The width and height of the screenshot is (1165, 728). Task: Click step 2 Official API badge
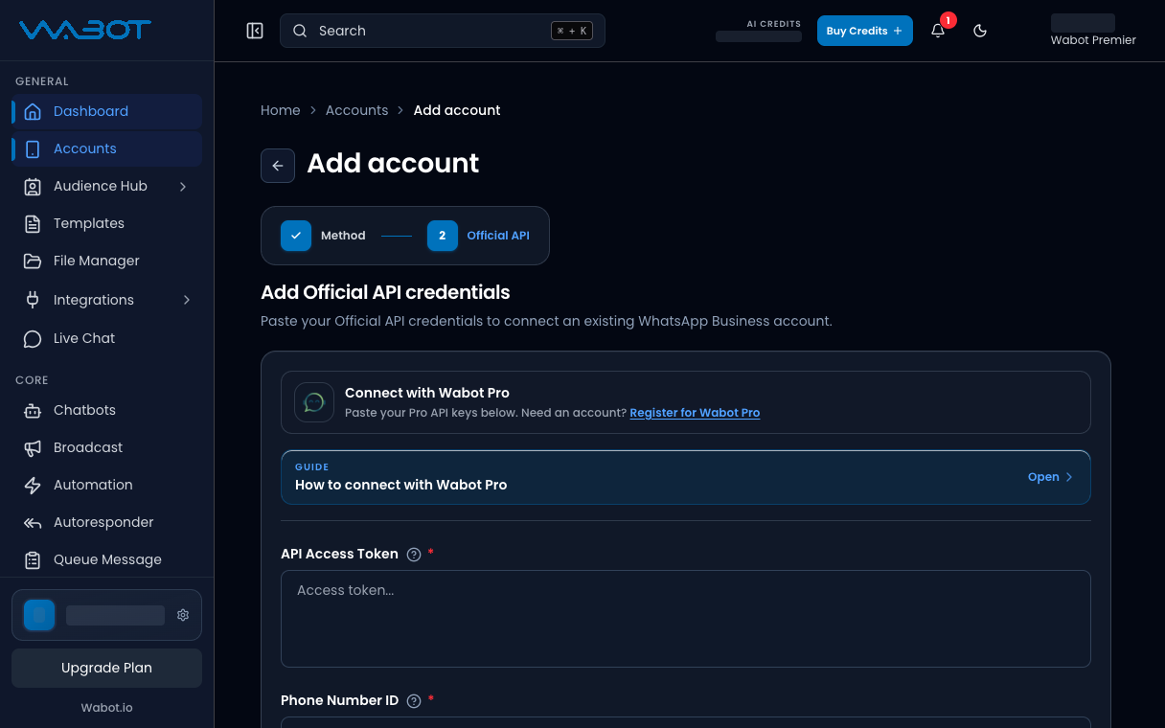443,236
